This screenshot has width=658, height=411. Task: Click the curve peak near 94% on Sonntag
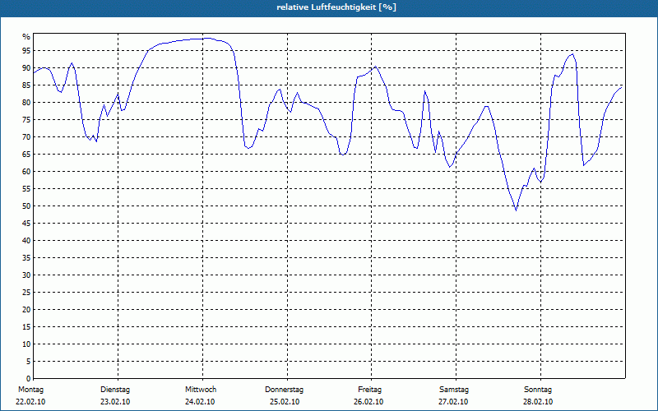pos(572,54)
